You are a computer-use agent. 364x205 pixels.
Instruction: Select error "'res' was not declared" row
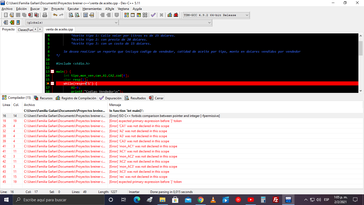tap(182, 177)
